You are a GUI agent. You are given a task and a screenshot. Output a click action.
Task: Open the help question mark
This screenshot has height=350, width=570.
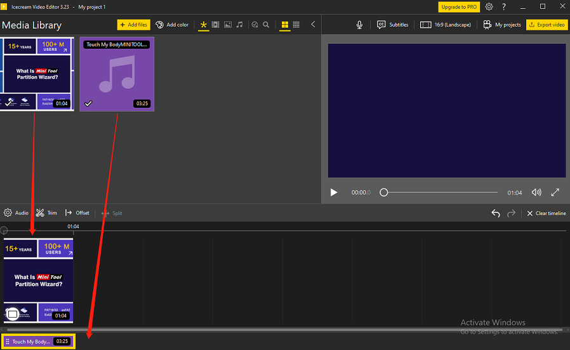coord(504,6)
